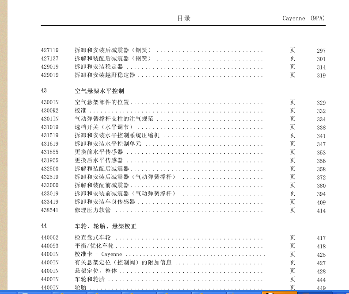Viewport: 349px width, 294px height.
Task: Open entry '悬架定位，整体'
Action: [x=96, y=271]
